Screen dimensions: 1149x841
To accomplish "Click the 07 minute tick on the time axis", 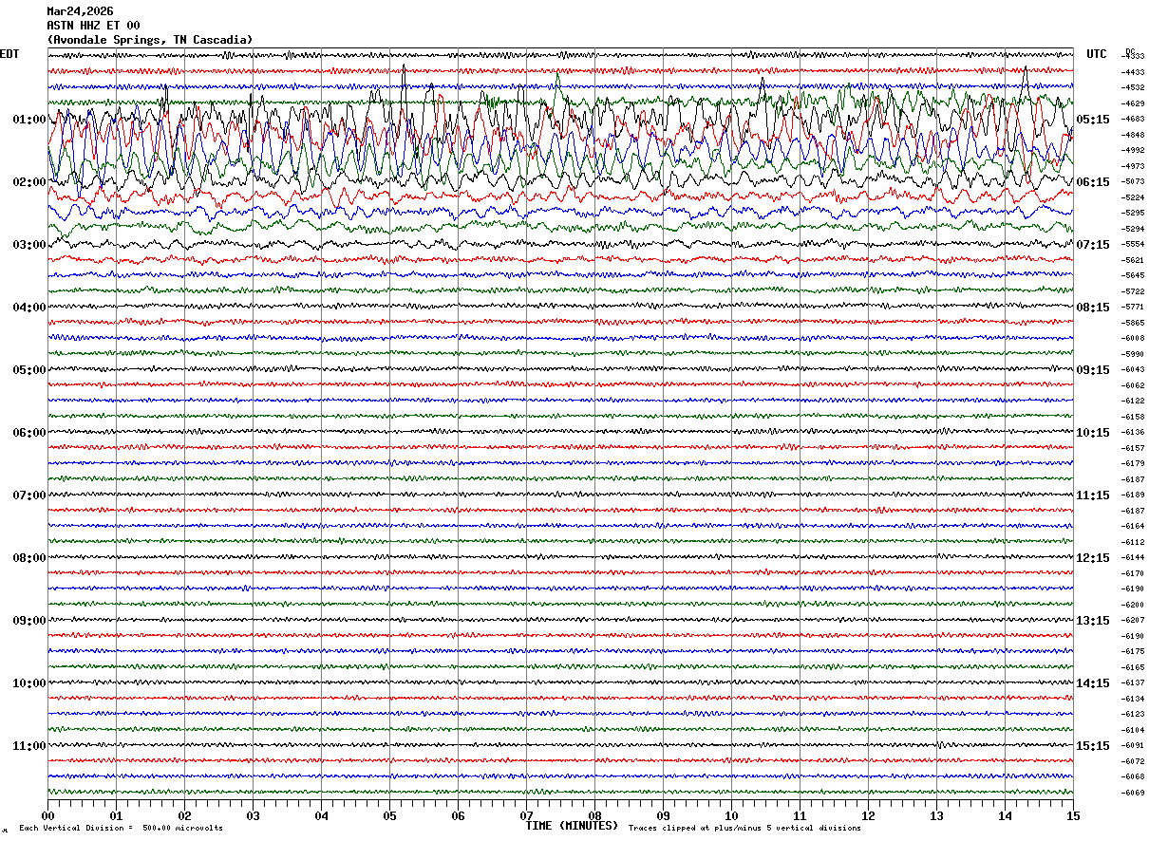I will click(526, 815).
